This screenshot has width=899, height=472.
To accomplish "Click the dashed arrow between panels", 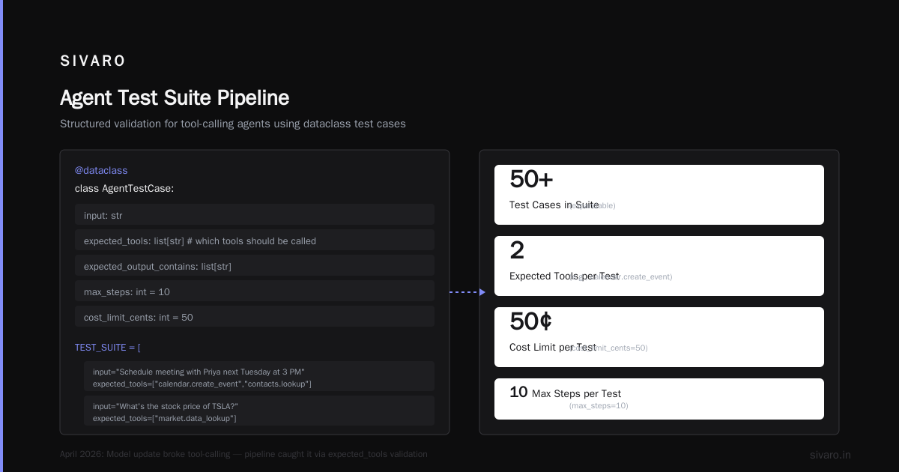I will click(x=467, y=292).
